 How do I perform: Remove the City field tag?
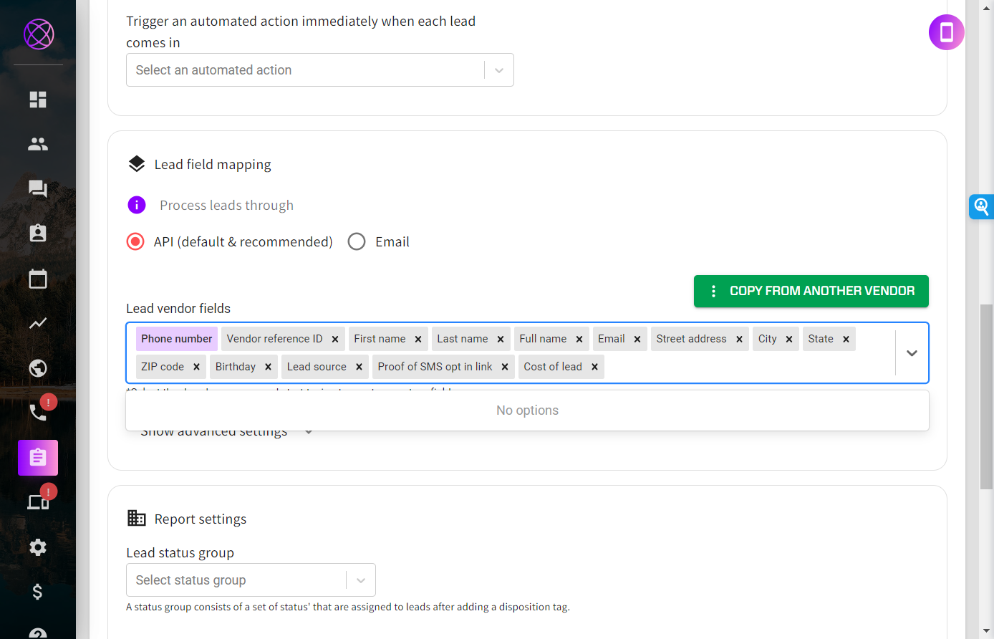click(x=789, y=339)
